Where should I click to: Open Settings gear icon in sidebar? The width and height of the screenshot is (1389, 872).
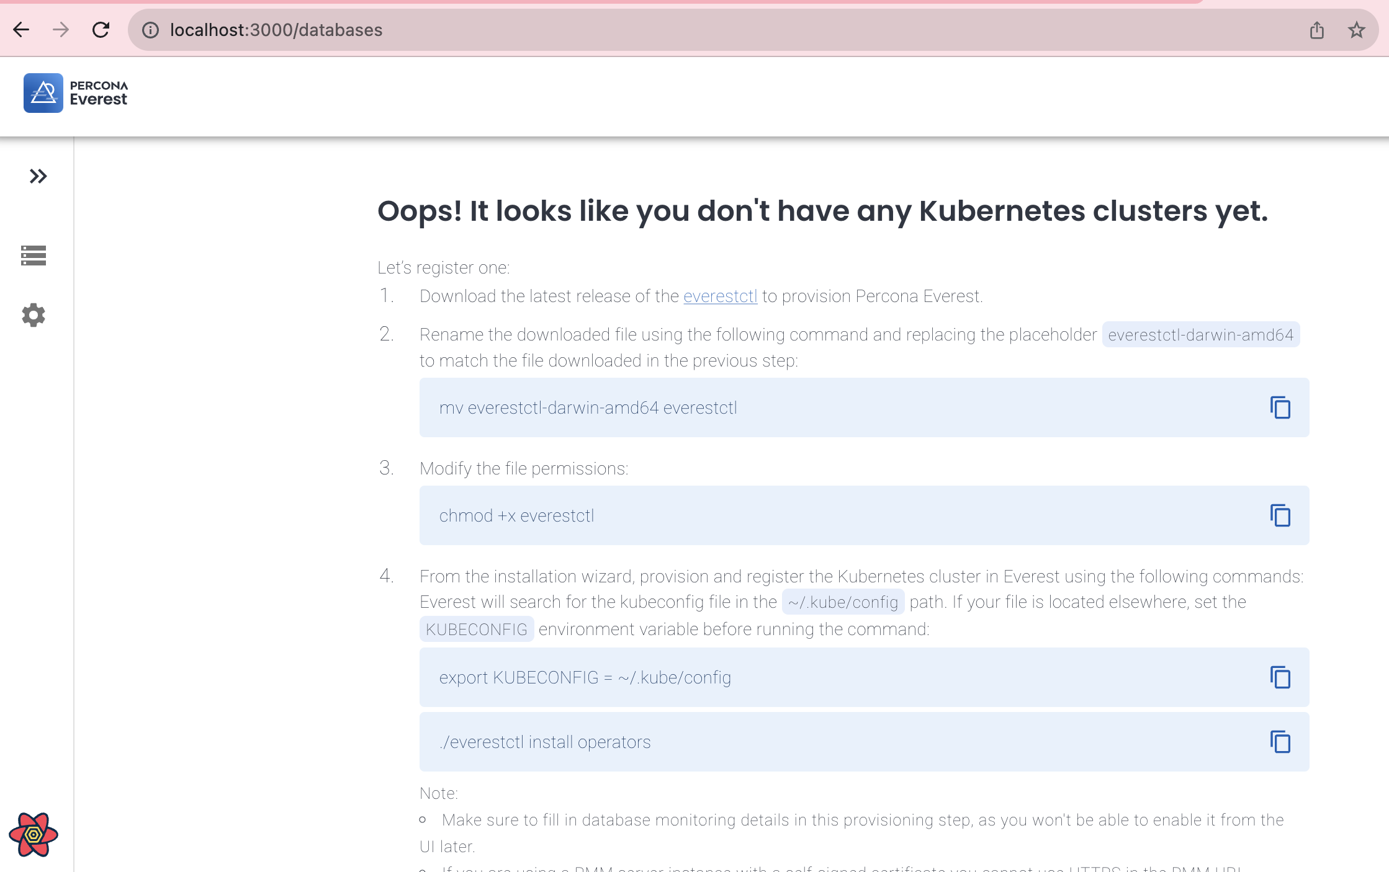[34, 315]
